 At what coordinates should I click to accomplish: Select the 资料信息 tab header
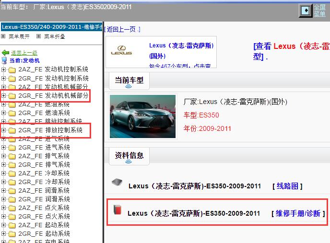click(x=129, y=156)
